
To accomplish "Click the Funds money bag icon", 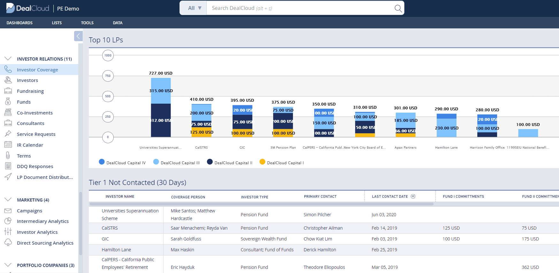I will pyautogui.click(x=8, y=102).
